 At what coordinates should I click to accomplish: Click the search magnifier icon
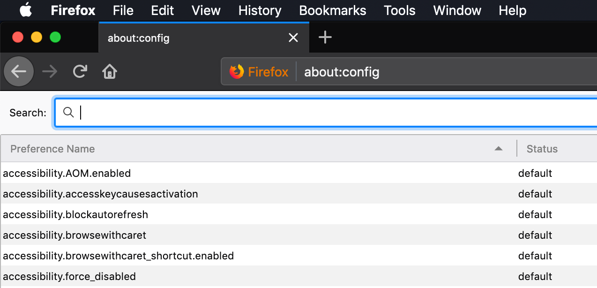(x=68, y=113)
